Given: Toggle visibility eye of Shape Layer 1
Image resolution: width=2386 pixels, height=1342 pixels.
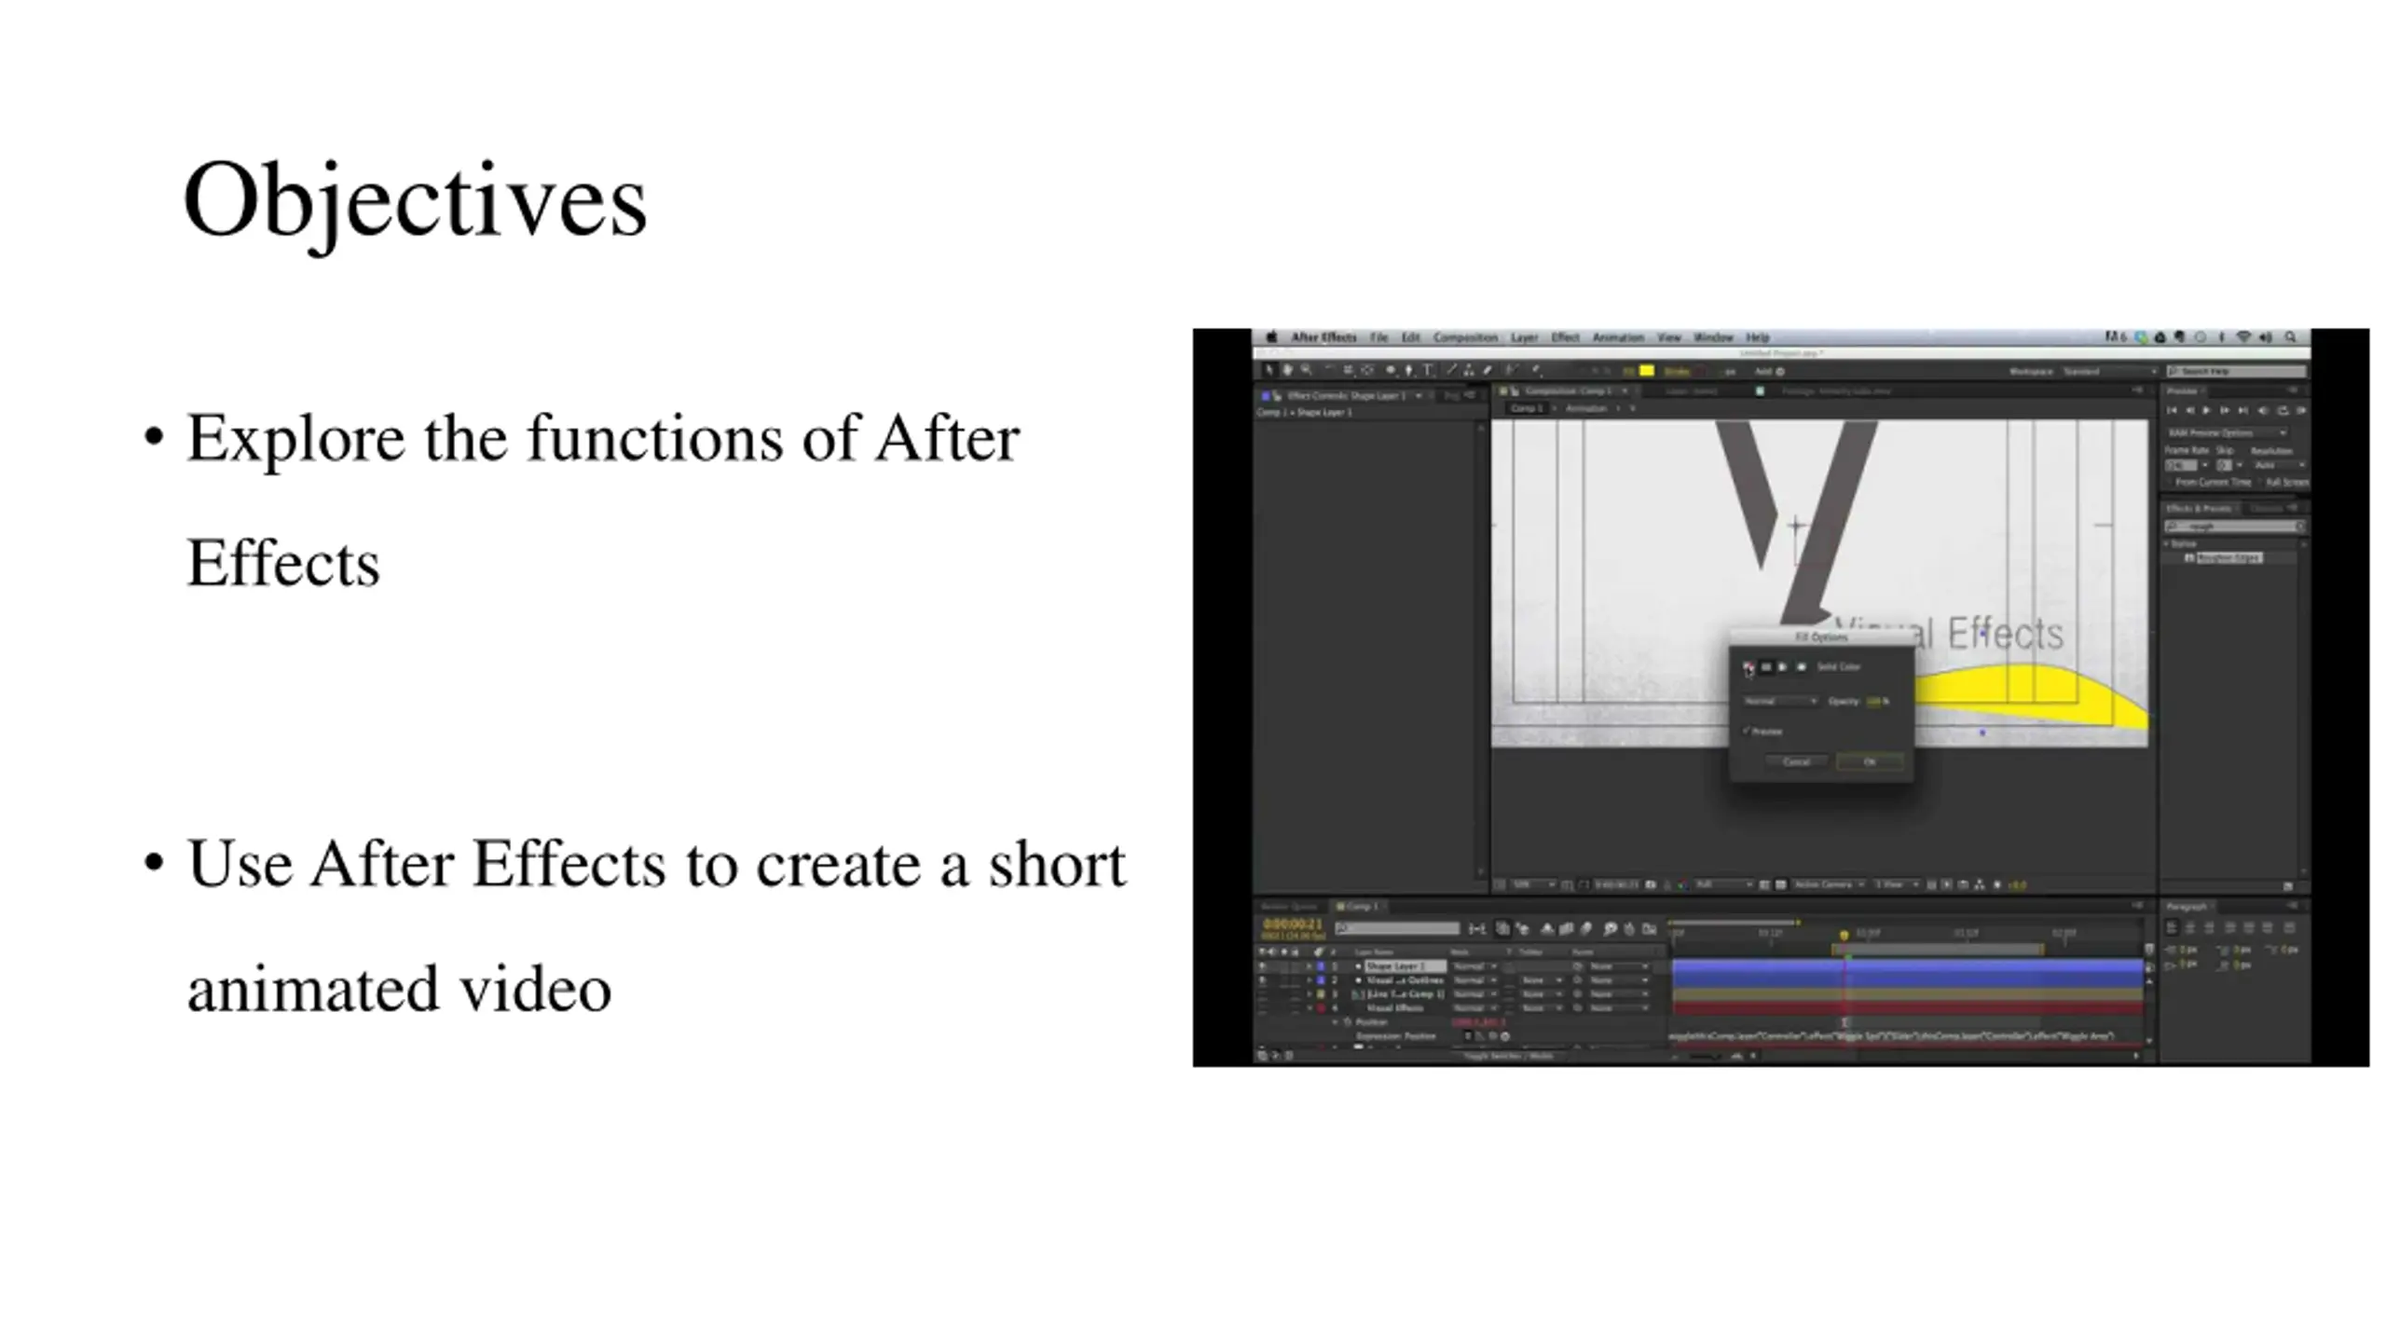Looking at the screenshot, I should tap(1263, 966).
